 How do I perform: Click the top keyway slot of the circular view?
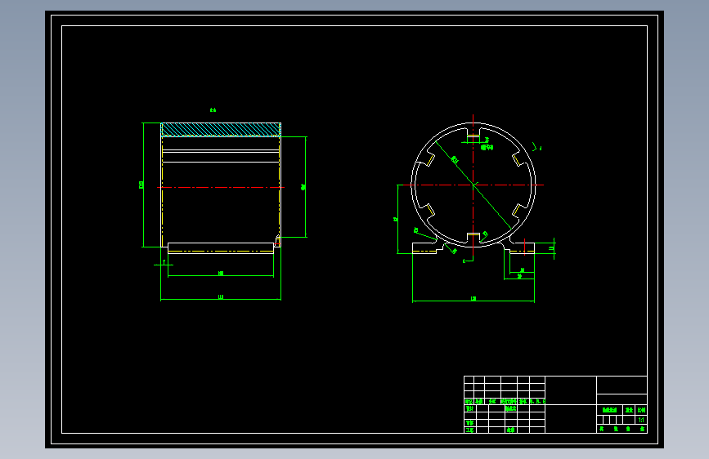pos(473,132)
